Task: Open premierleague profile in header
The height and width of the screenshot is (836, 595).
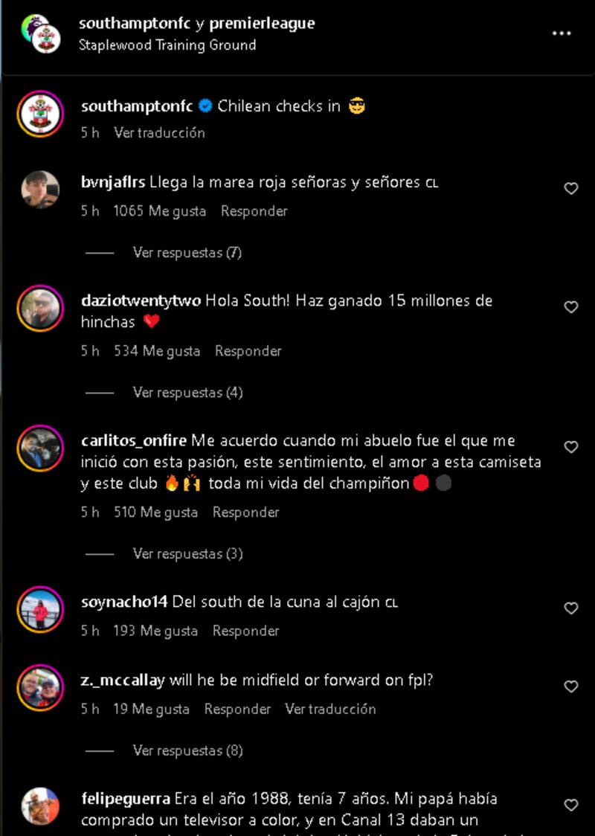Action: pos(262,24)
